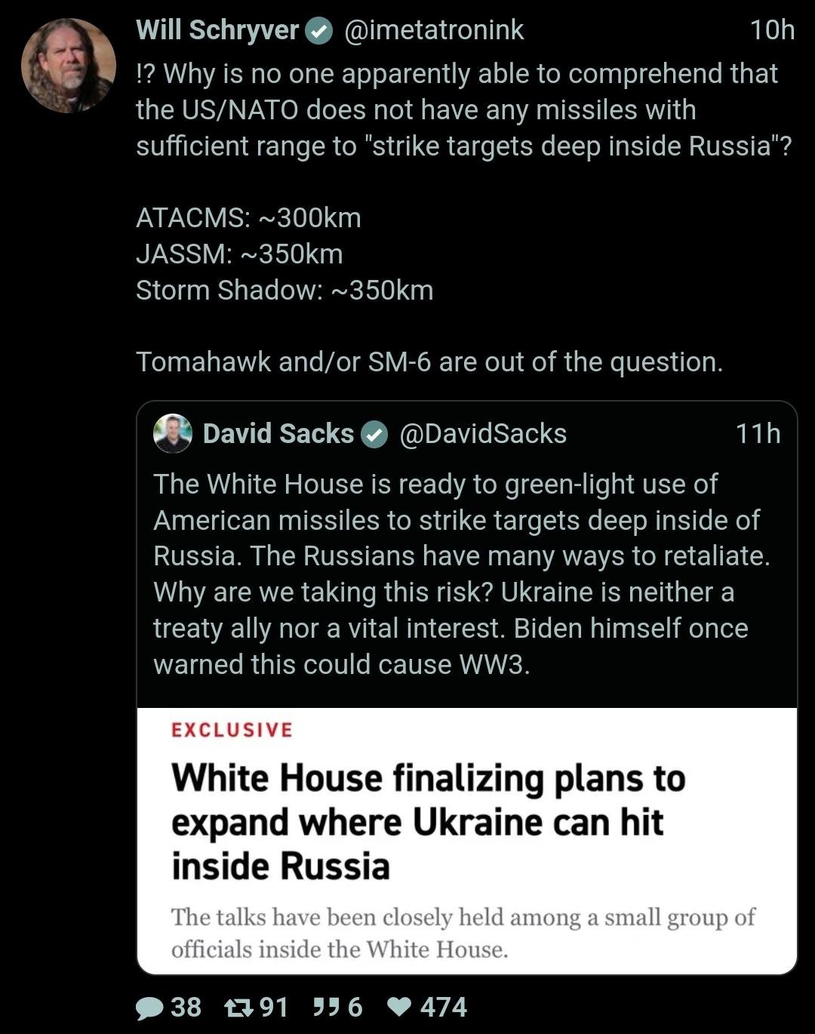Viewport: 815px width, 1034px height.
Task: Open quoted tweet text about green-light missiles
Action: coord(461,574)
